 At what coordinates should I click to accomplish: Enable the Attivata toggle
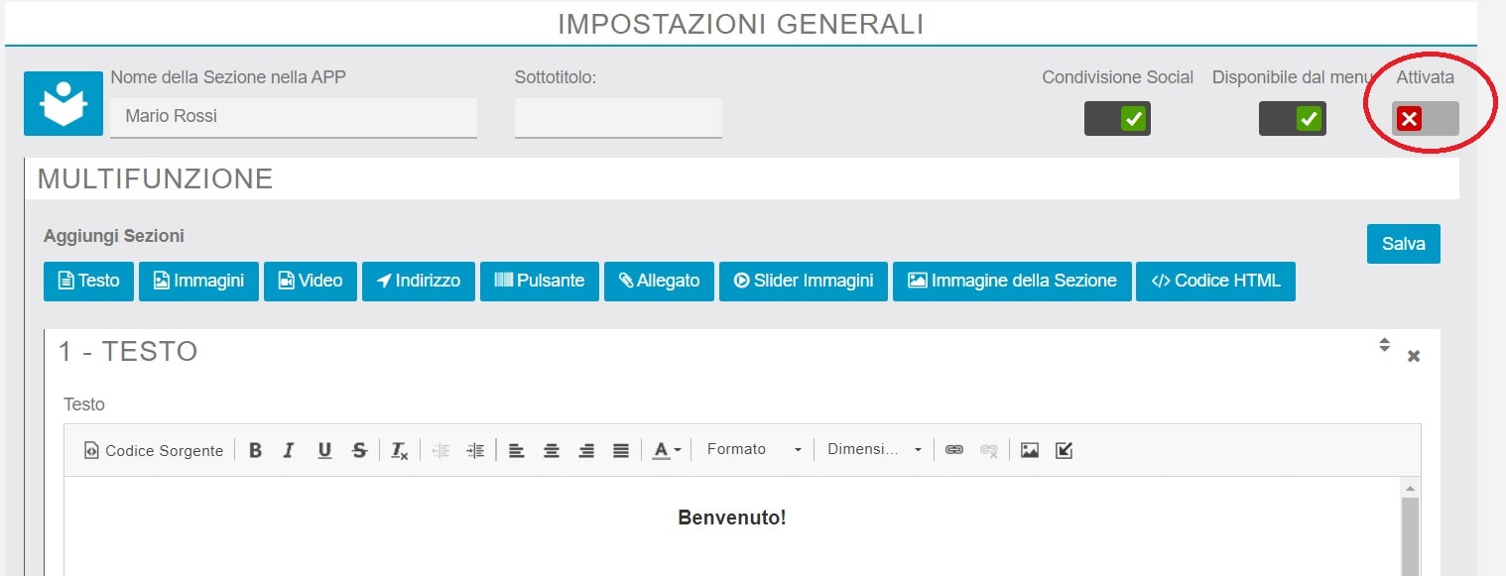click(x=1425, y=119)
